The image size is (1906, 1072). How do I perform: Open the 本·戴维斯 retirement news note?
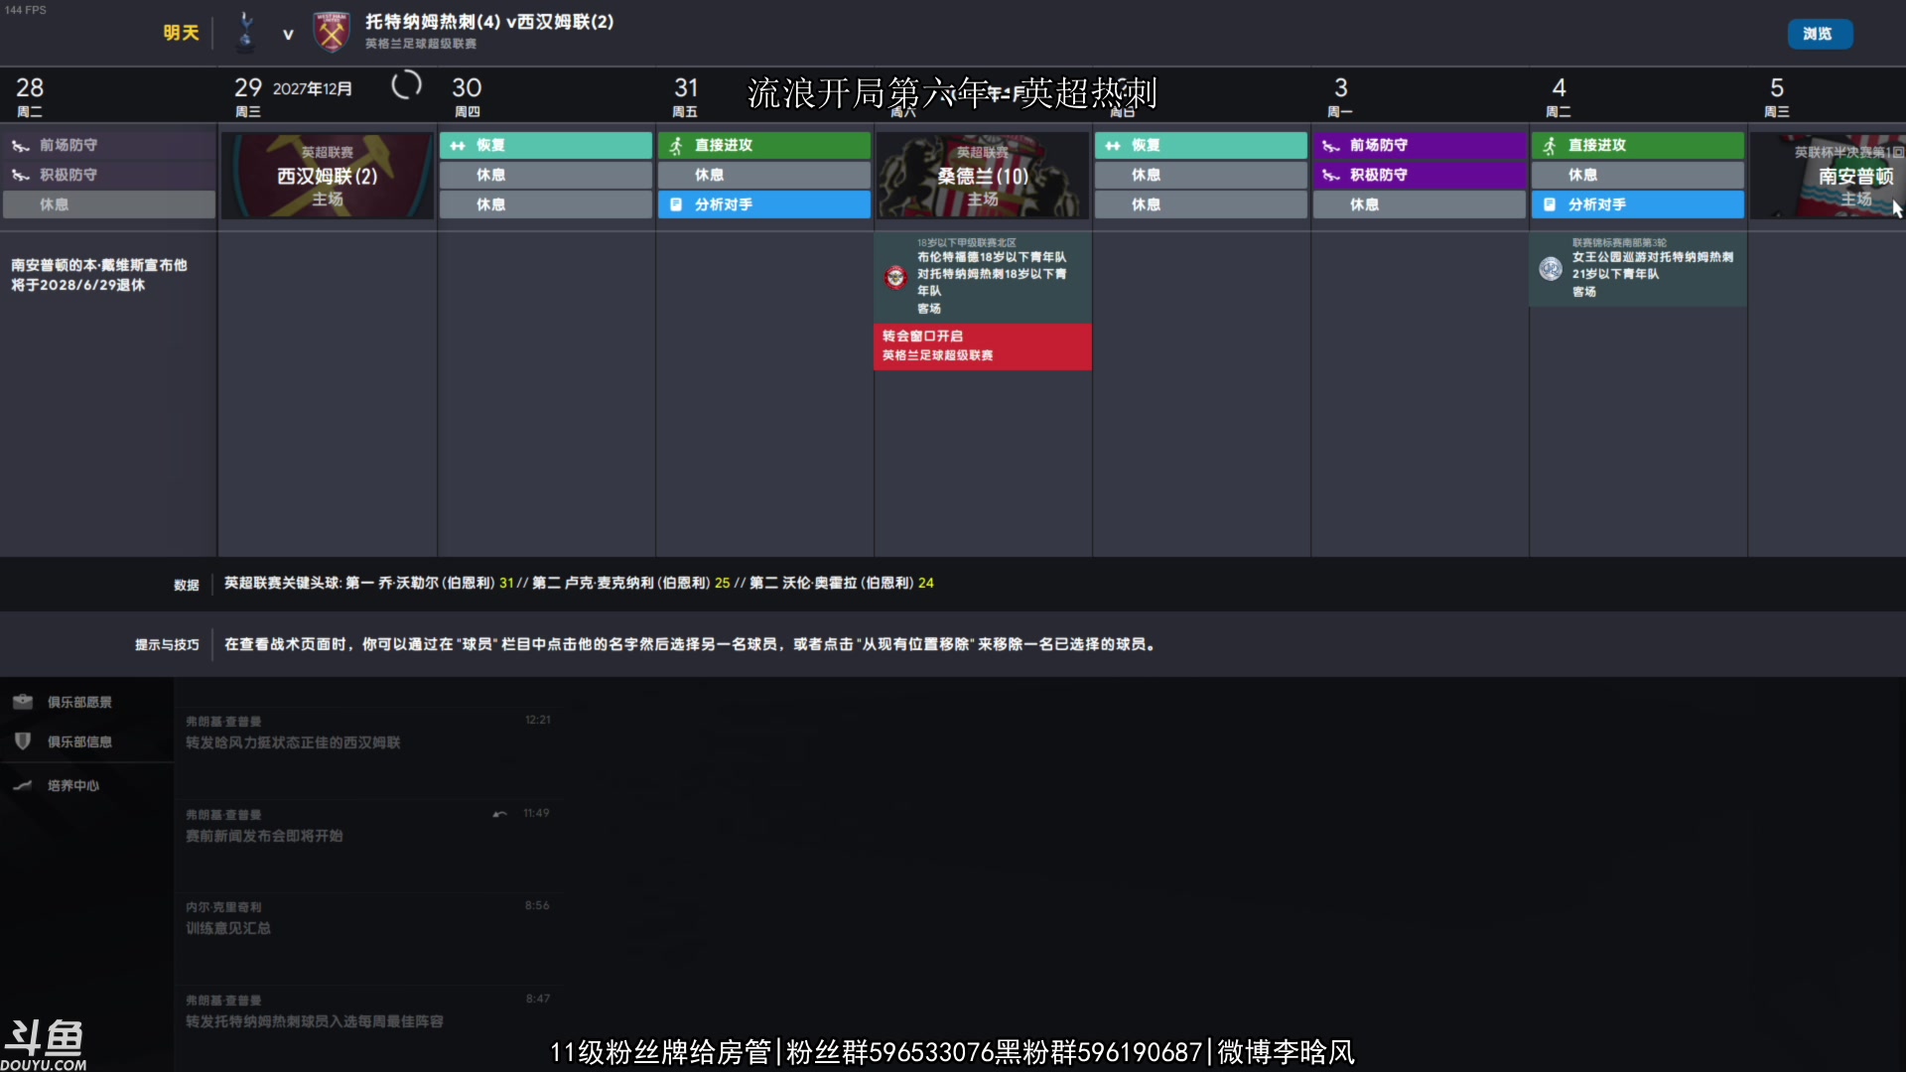(x=99, y=275)
